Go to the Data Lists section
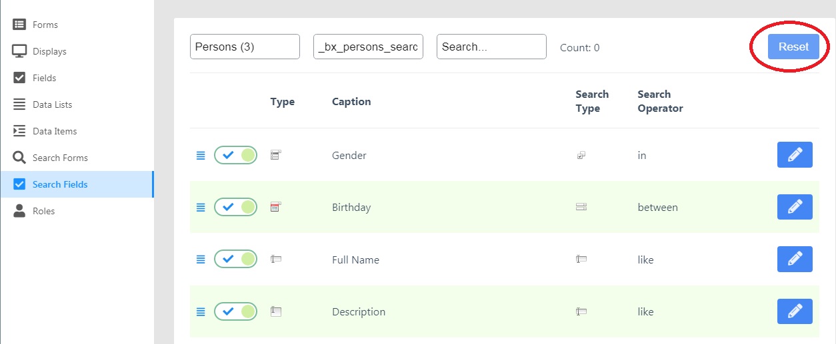Viewport: 836px width, 344px height. (x=52, y=104)
